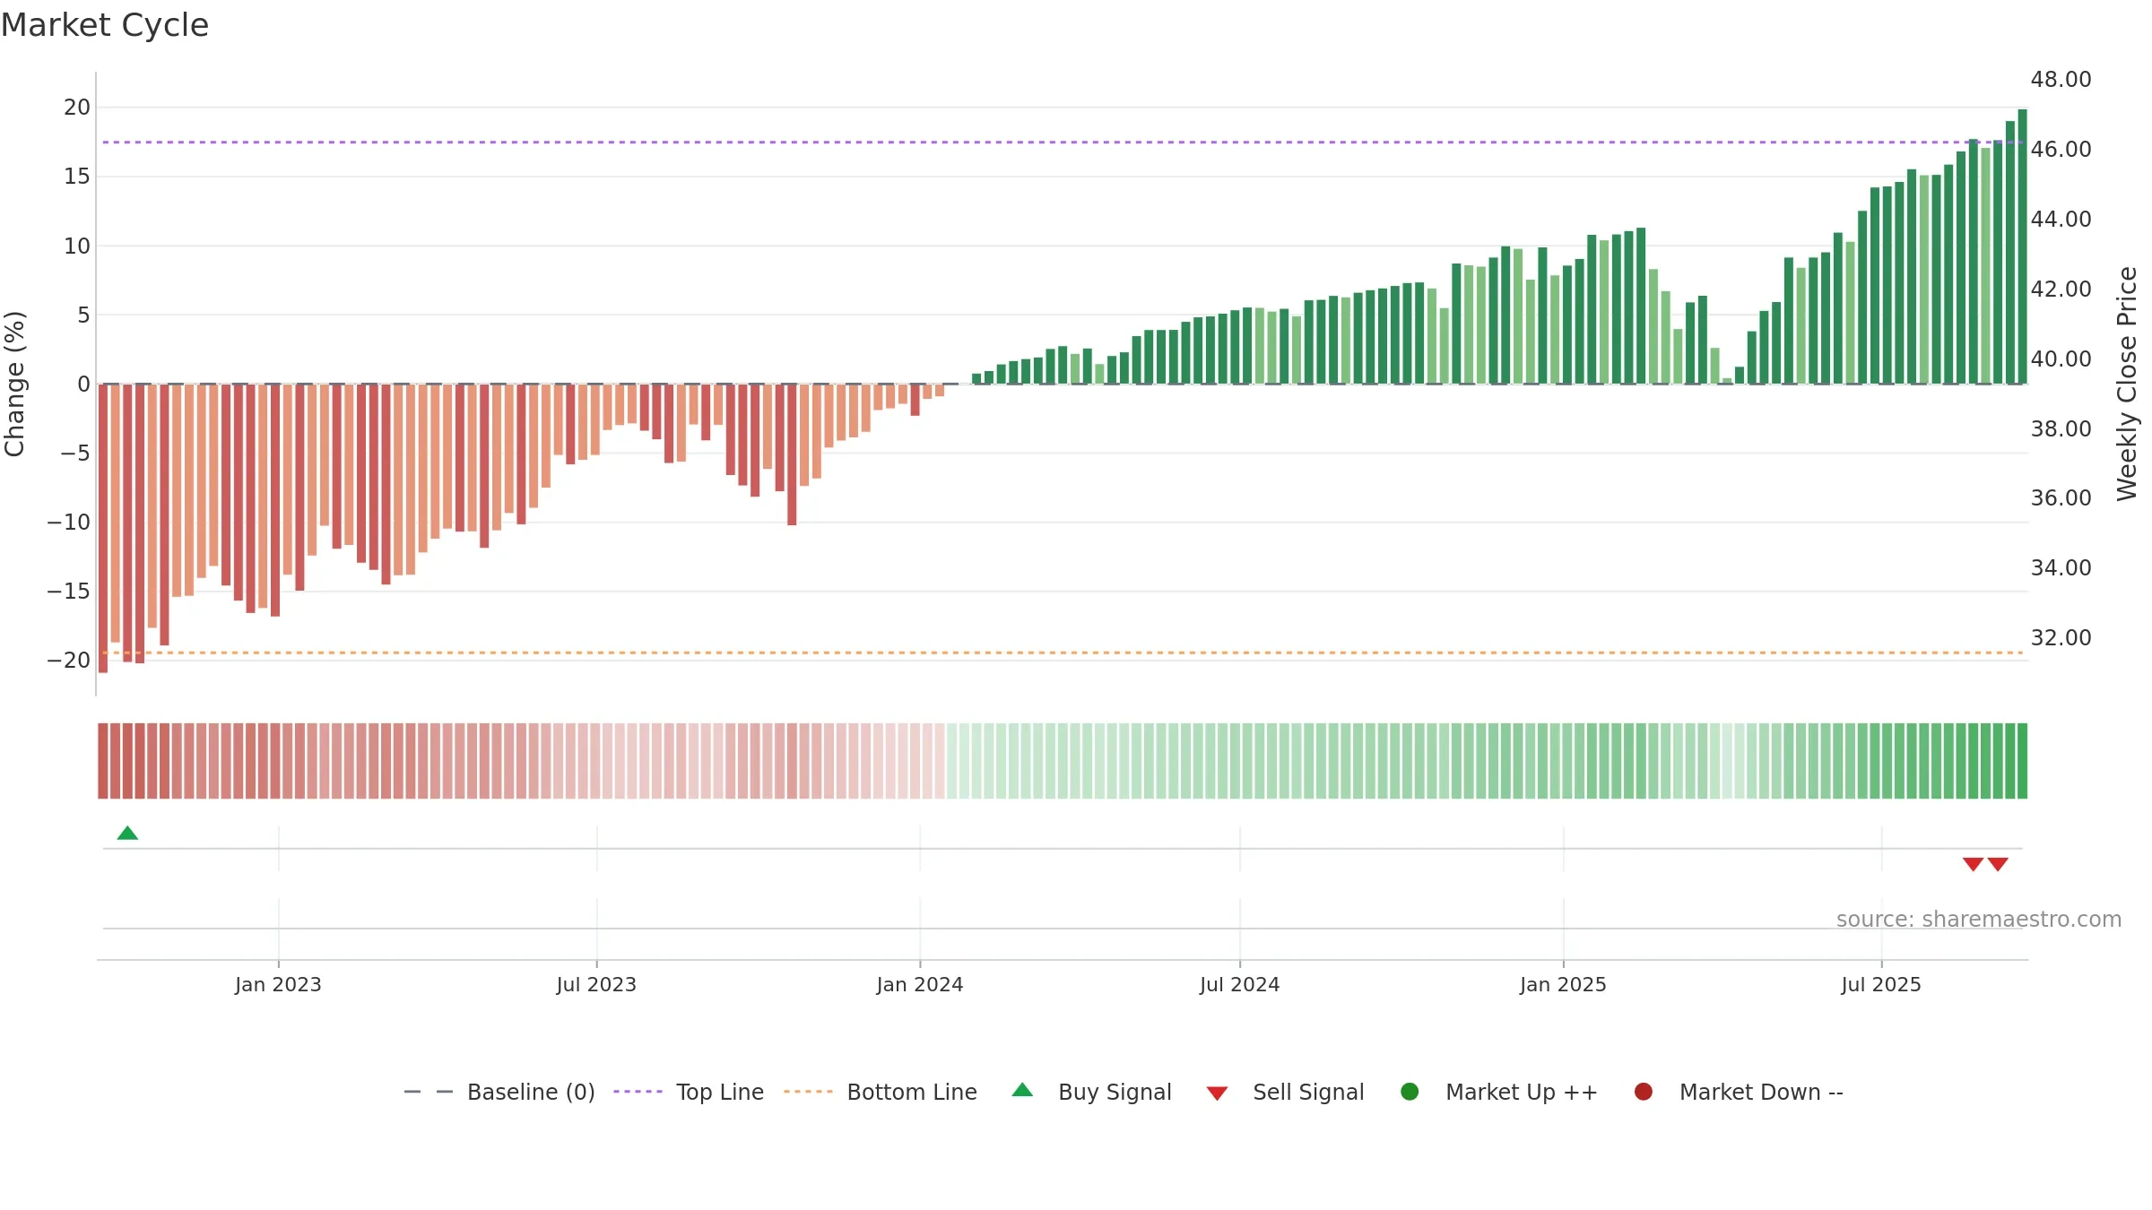Toggle the Bottom Line legend entry
The width and height of the screenshot is (2152, 1210).
[x=881, y=1092]
